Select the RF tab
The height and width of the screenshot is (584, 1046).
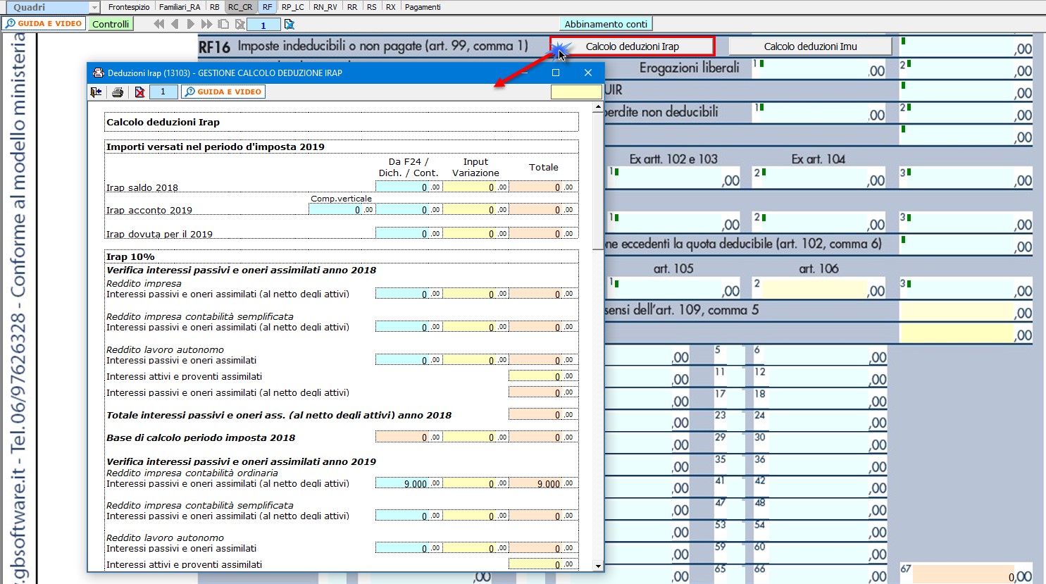267,7
